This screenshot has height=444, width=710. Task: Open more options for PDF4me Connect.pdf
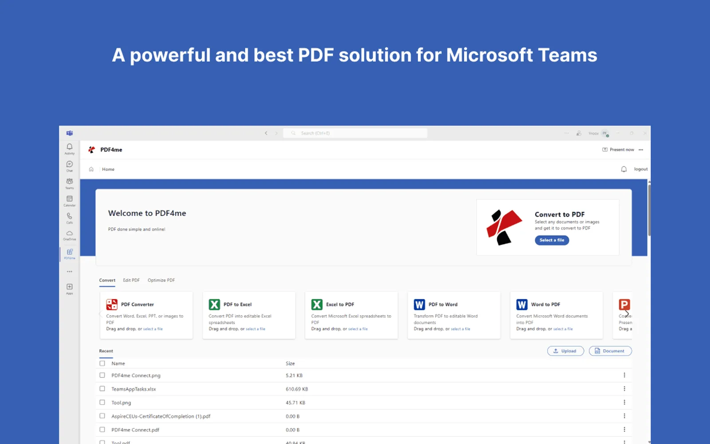[624, 429]
